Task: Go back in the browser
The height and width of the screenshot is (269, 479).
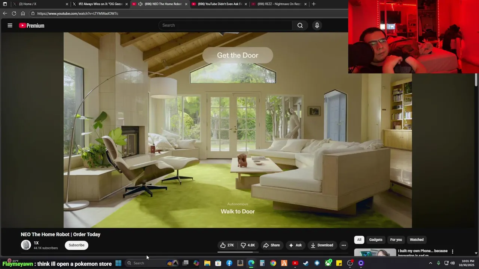Action: click(5, 13)
